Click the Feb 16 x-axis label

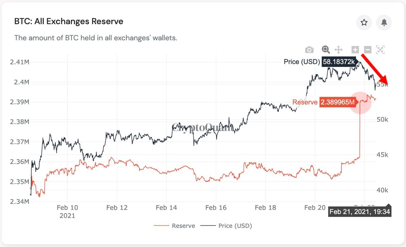(x=216, y=208)
